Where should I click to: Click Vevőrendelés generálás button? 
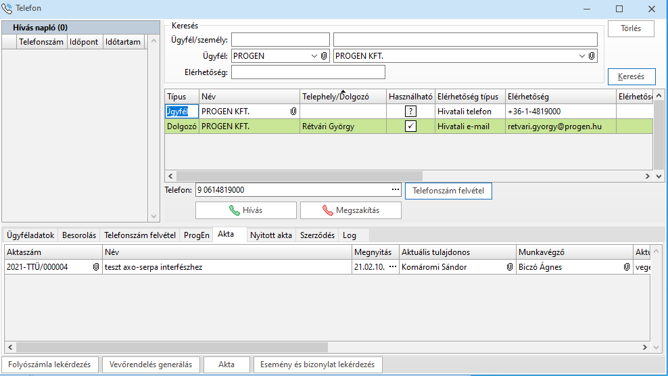[x=151, y=365]
